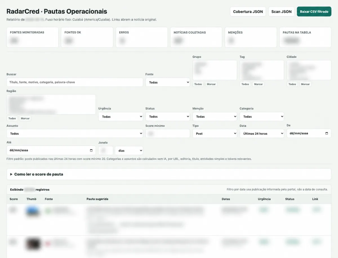The width and height of the screenshot is (338, 258).
Task: Click the Pauta sugerida column header
Action: pos(97,199)
